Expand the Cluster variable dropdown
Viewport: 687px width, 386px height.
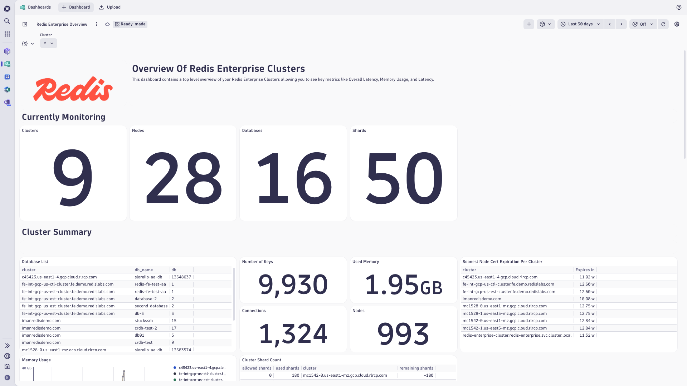pos(48,43)
